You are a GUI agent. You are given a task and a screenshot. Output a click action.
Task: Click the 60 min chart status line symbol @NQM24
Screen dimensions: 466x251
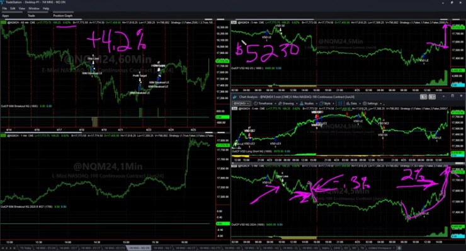tap(13, 23)
